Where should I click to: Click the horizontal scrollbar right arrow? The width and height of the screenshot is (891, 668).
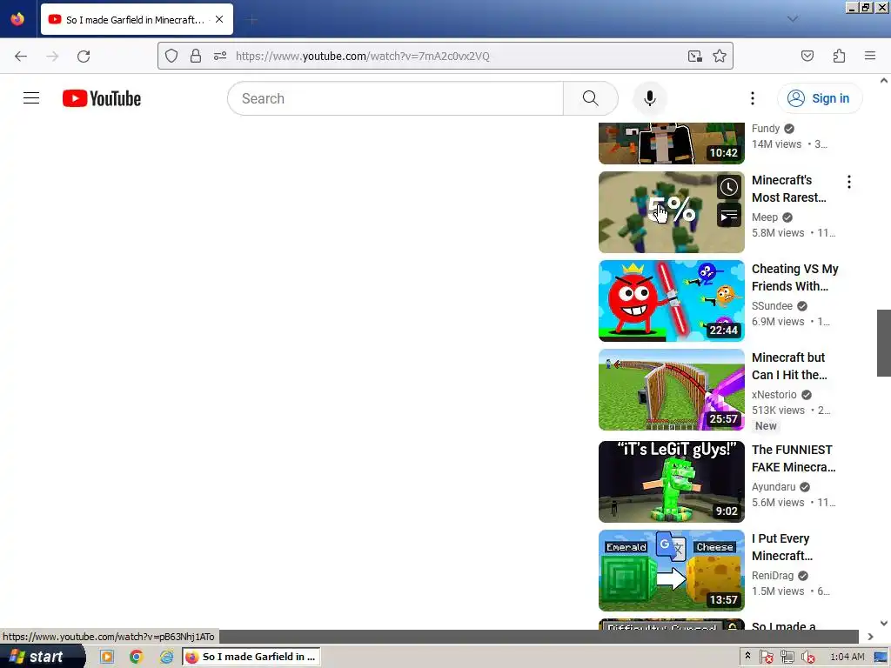[x=870, y=637]
